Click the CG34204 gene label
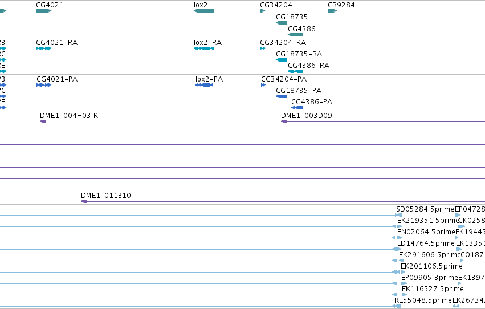This screenshot has width=485, height=309. pyautogui.click(x=276, y=5)
